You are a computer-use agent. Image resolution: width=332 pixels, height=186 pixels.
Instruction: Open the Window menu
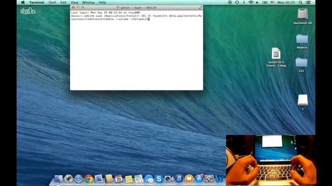(x=89, y=3)
